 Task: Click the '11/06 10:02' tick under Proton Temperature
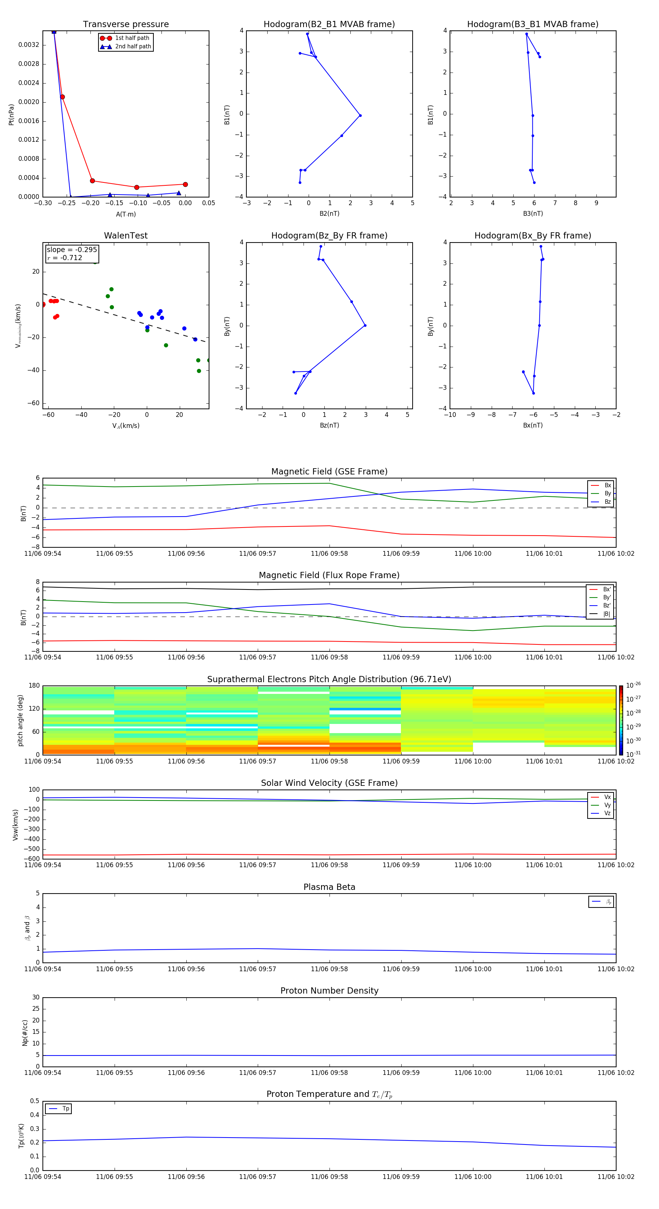click(x=615, y=1177)
